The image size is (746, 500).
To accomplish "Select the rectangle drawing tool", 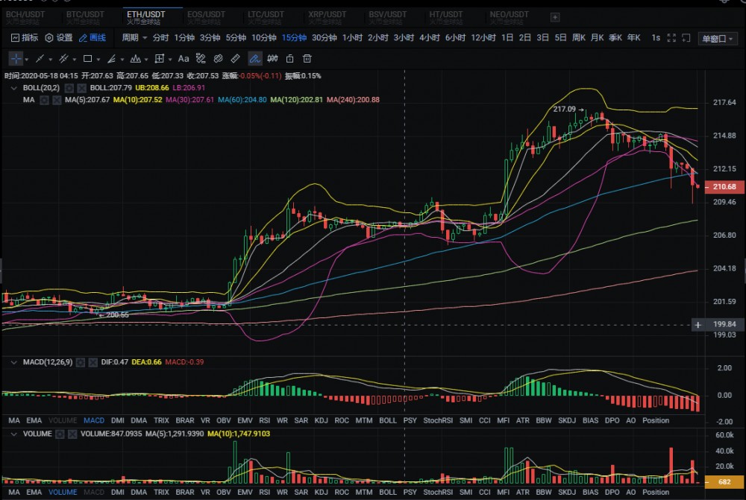I will [87, 58].
